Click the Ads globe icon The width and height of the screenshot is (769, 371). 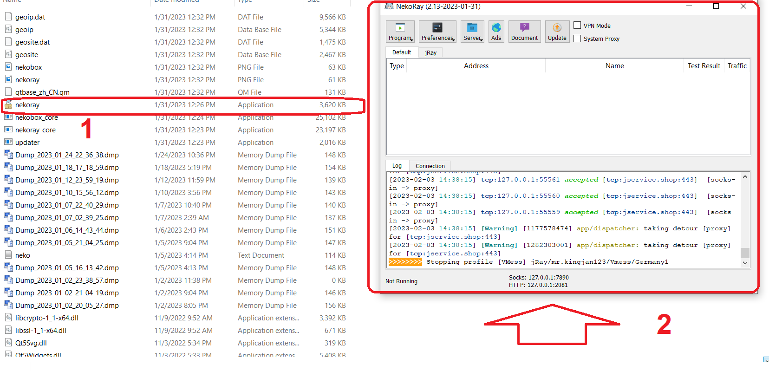(x=496, y=28)
